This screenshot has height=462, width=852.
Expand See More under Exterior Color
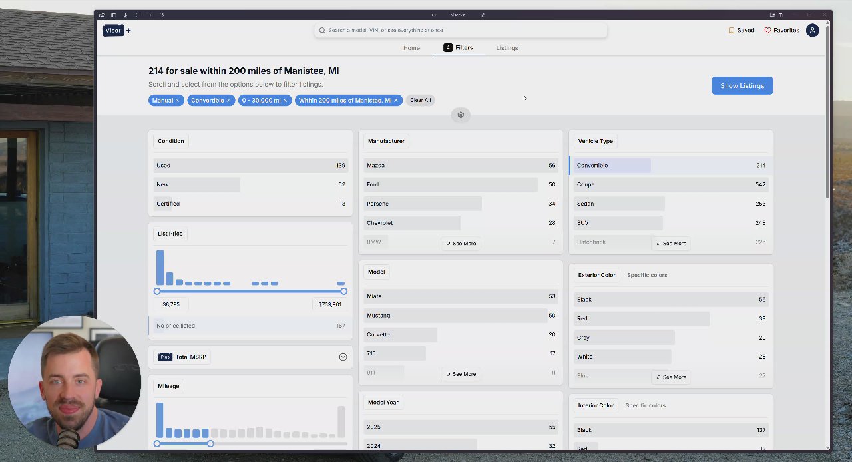[x=671, y=377]
